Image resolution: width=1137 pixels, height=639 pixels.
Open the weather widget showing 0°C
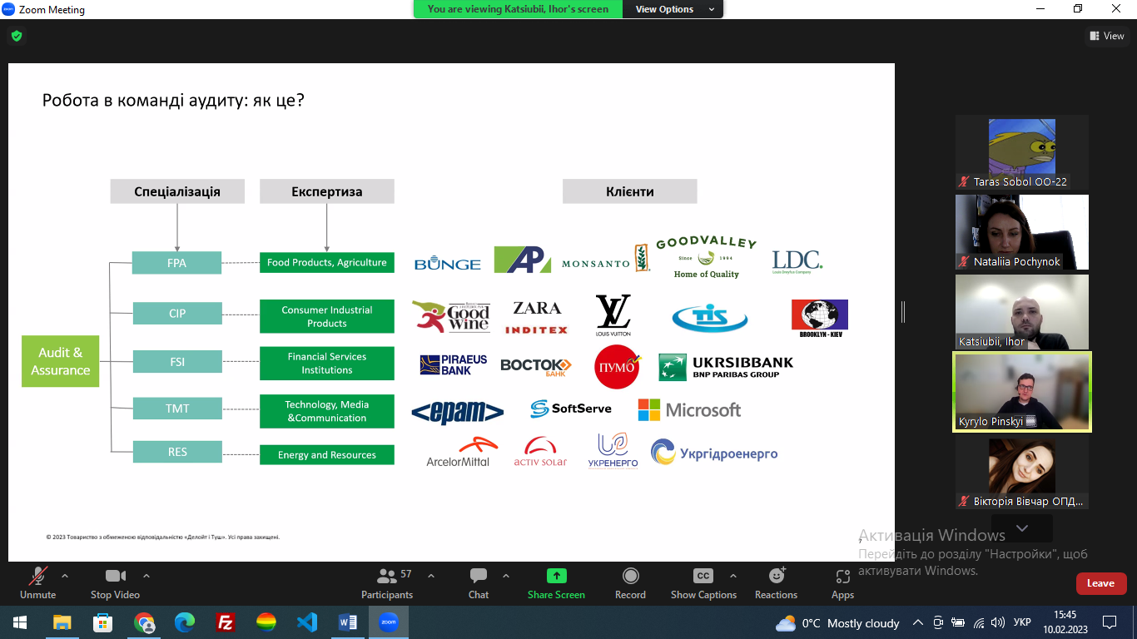tap(837, 623)
